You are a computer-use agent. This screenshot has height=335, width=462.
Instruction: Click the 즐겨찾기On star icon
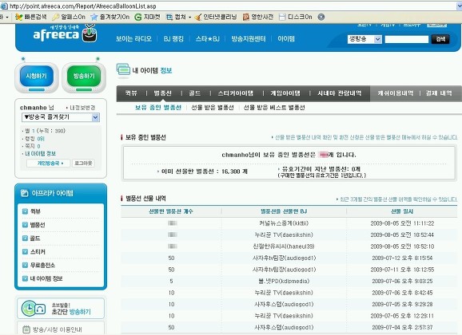[x=94, y=17]
